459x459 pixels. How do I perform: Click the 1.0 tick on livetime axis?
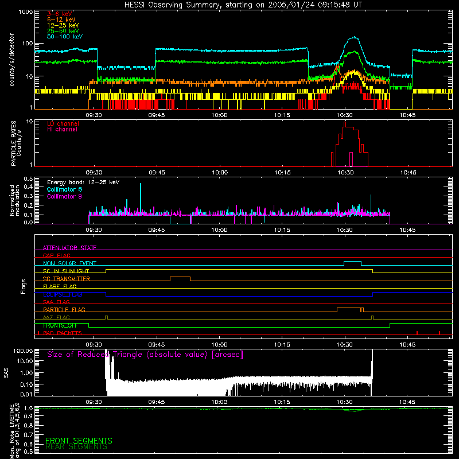tap(28, 408)
